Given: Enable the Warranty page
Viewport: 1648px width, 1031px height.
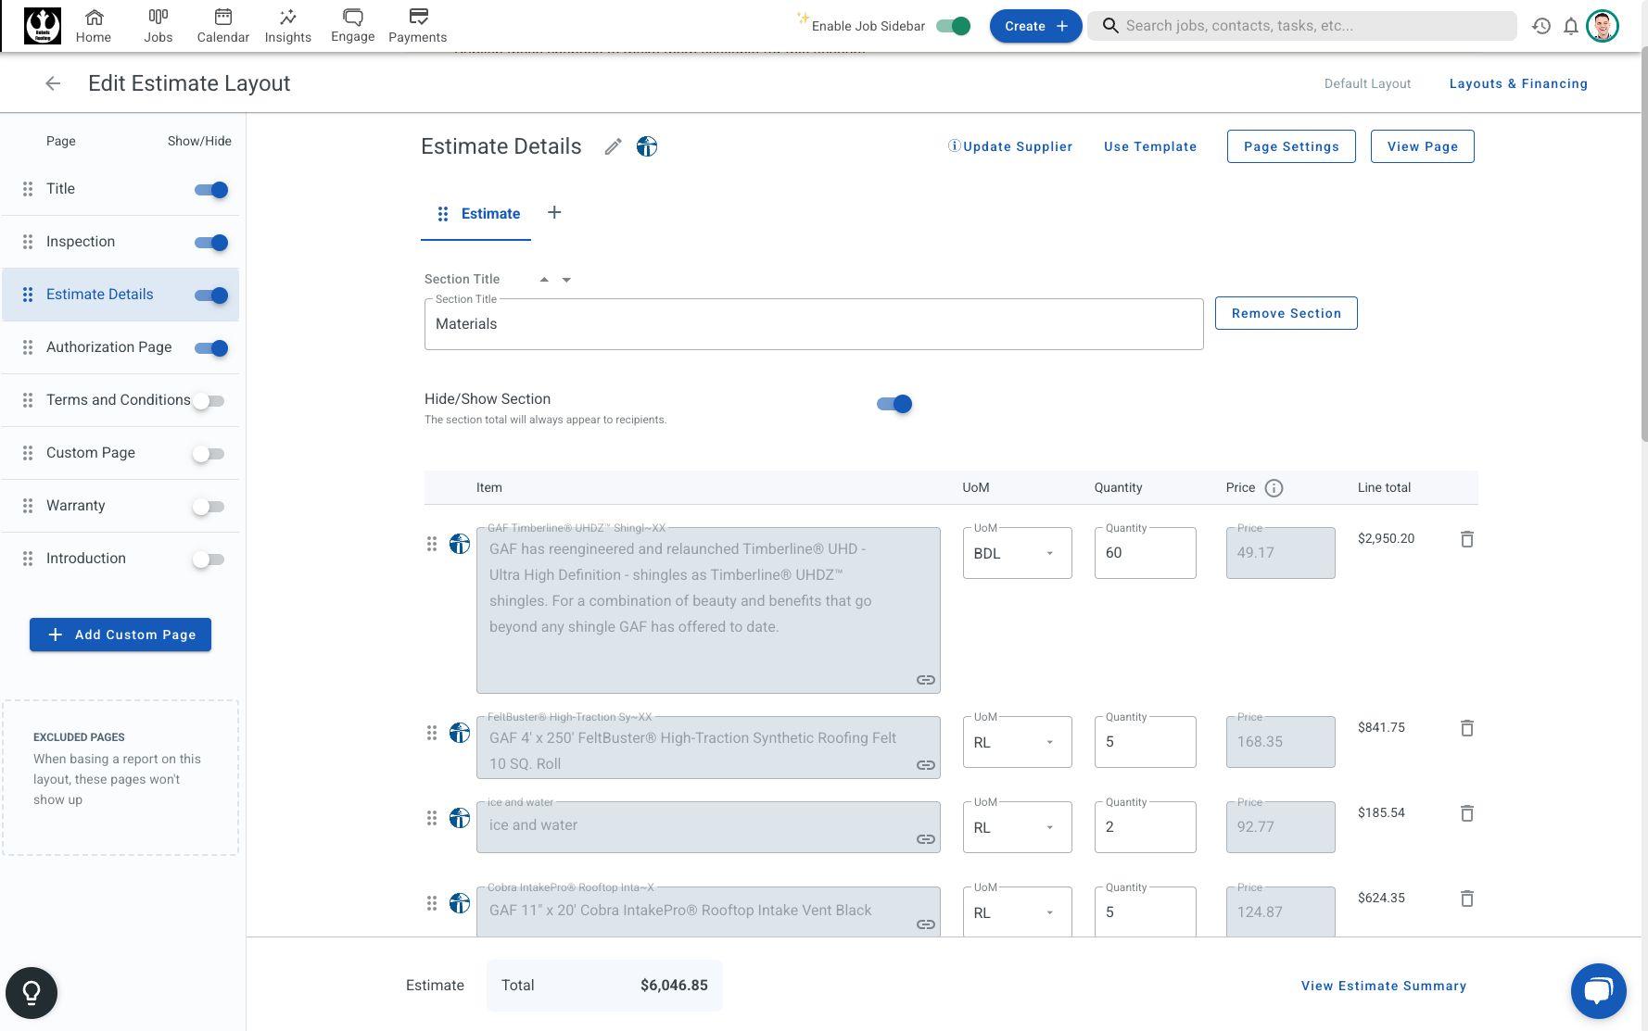Looking at the screenshot, I should pos(209,507).
